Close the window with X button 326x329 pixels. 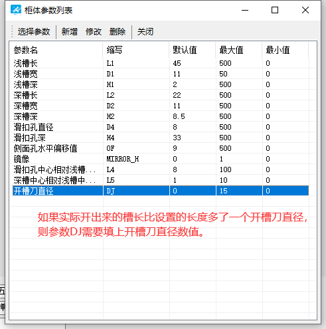305,10
